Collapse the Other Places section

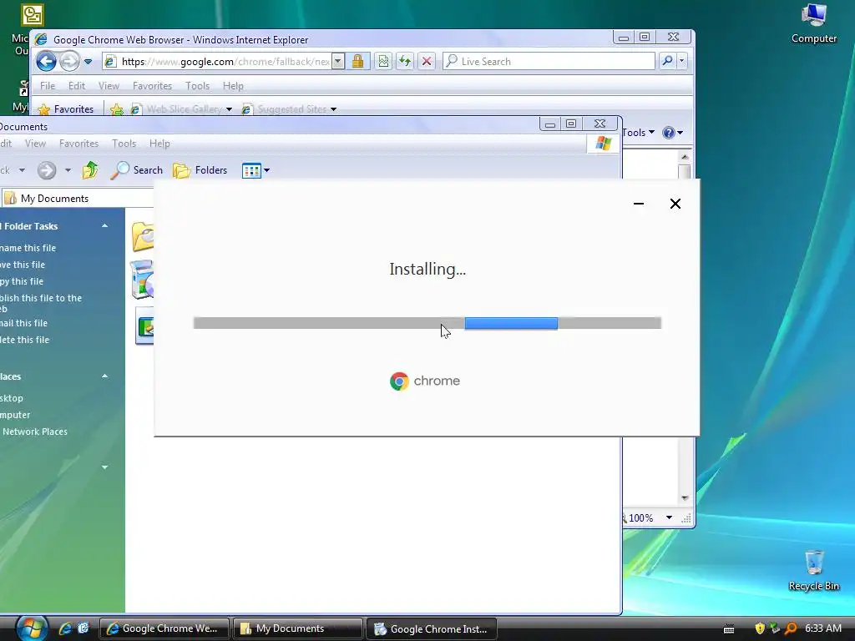[104, 376]
